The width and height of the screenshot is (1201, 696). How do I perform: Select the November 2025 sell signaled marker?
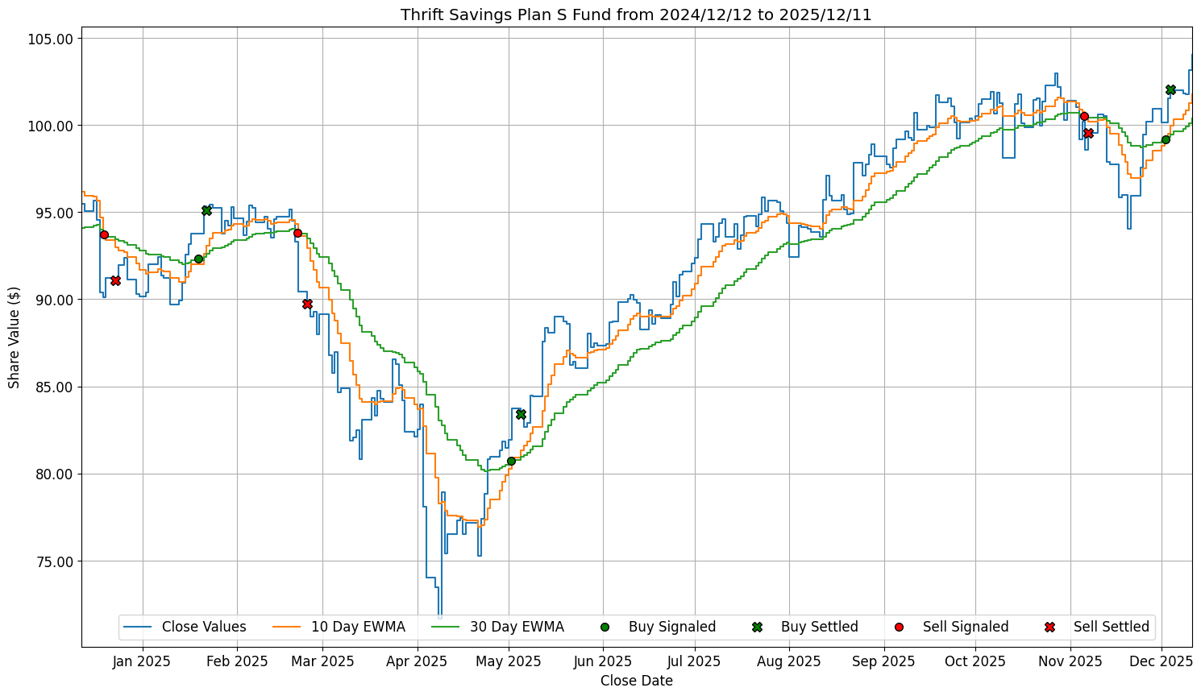pos(1084,116)
